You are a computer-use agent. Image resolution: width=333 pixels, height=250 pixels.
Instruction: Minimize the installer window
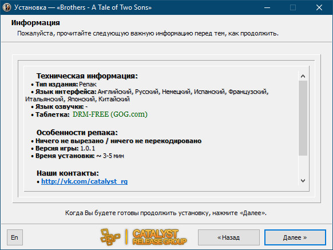267,7
